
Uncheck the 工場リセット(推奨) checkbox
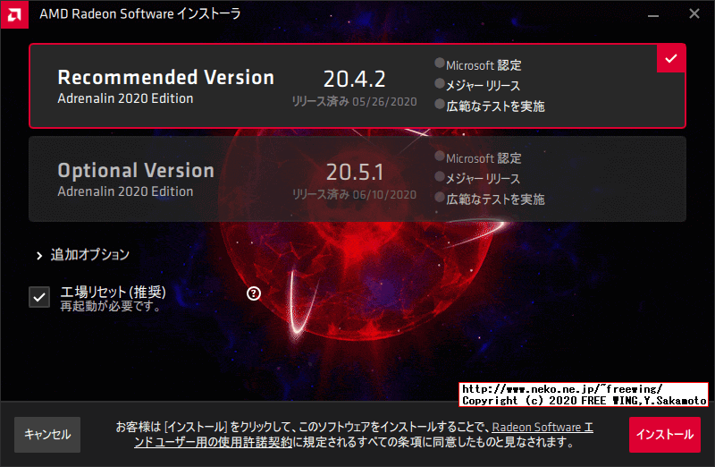pyautogui.click(x=39, y=297)
